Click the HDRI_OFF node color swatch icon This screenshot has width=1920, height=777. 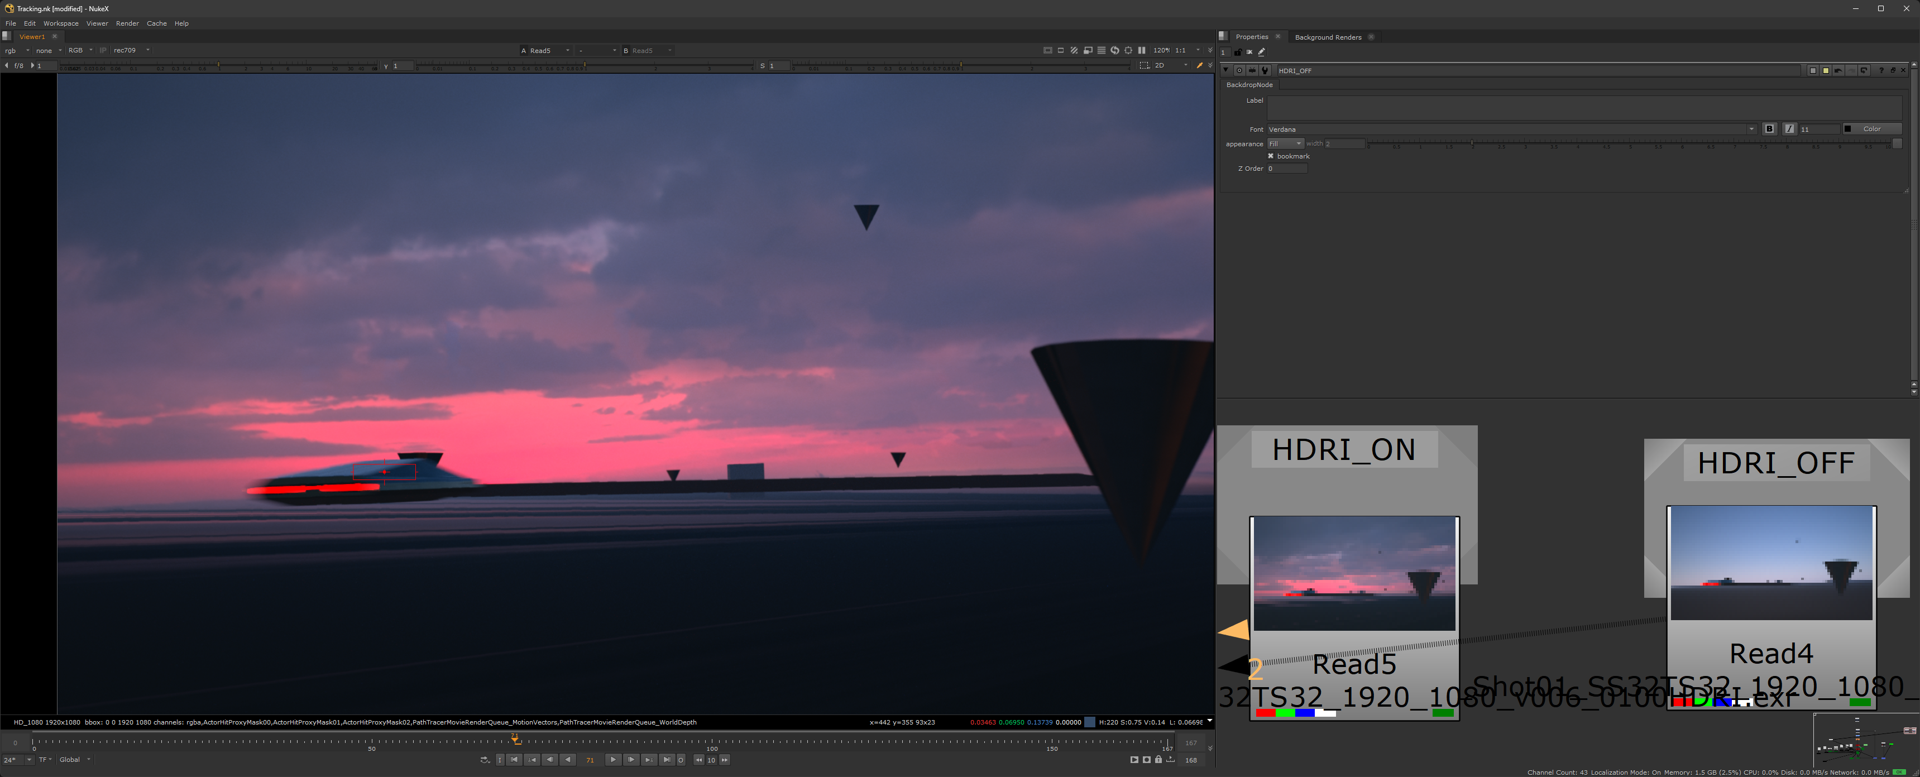(1813, 70)
